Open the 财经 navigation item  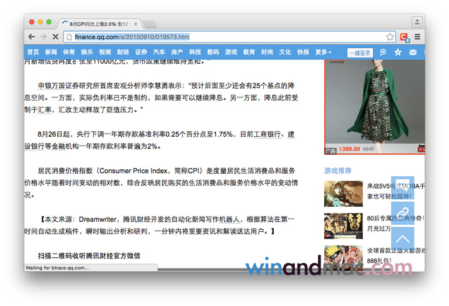tap(123, 52)
